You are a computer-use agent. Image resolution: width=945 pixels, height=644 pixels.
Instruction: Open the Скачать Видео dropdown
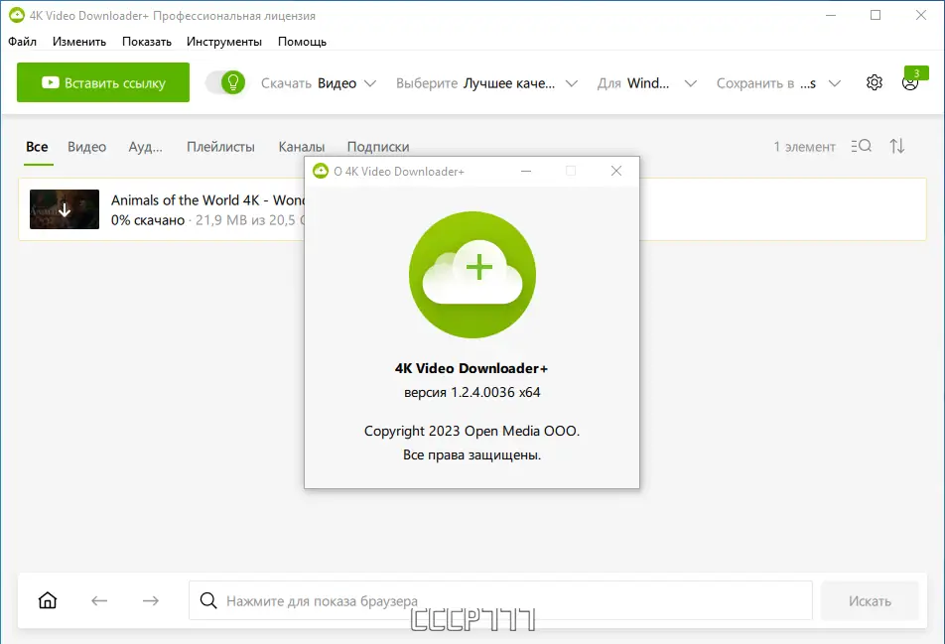coord(319,83)
